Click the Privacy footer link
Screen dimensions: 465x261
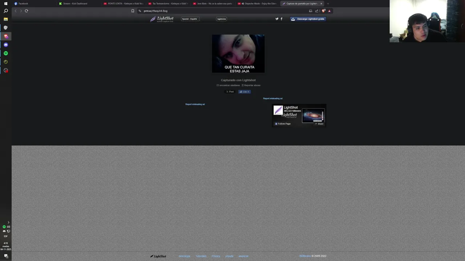coord(216,256)
